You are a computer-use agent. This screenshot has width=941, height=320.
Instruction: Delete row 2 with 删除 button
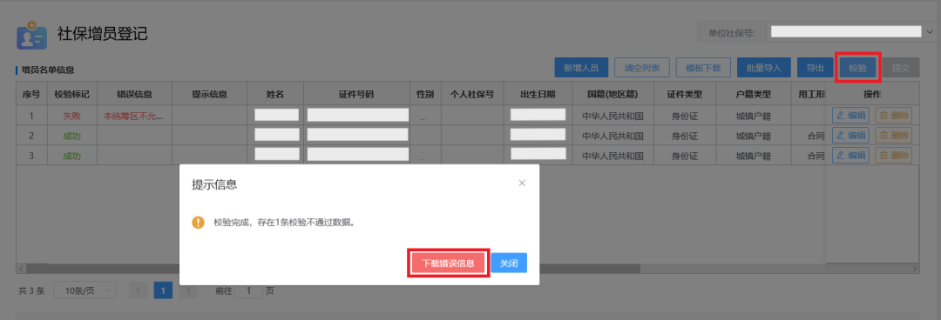coord(894,136)
